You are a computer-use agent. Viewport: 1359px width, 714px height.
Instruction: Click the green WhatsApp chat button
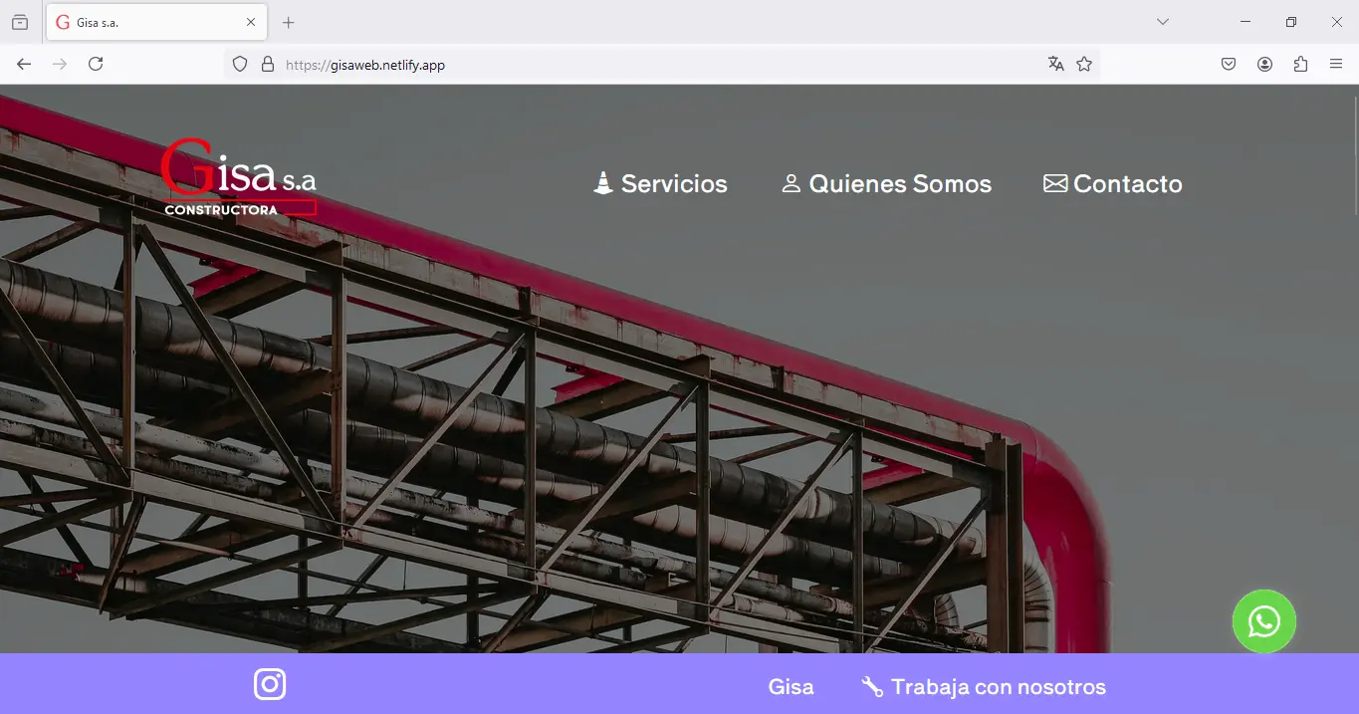click(1263, 621)
